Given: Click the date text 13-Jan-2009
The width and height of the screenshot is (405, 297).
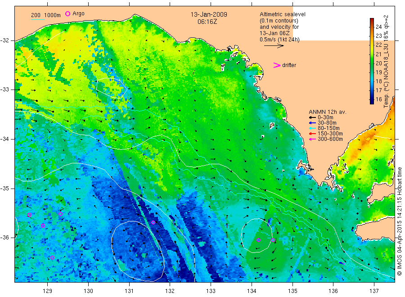Looking at the screenshot, I should point(209,14).
